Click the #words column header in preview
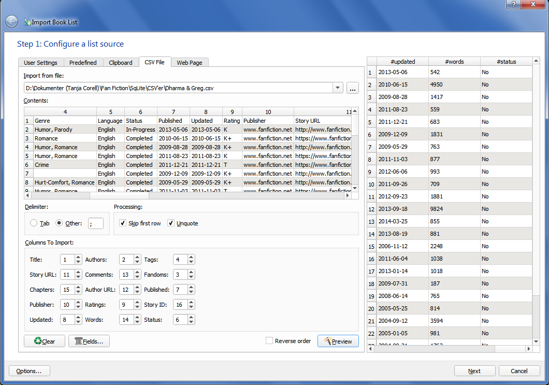The width and height of the screenshot is (549, 385). coord(454,61)
